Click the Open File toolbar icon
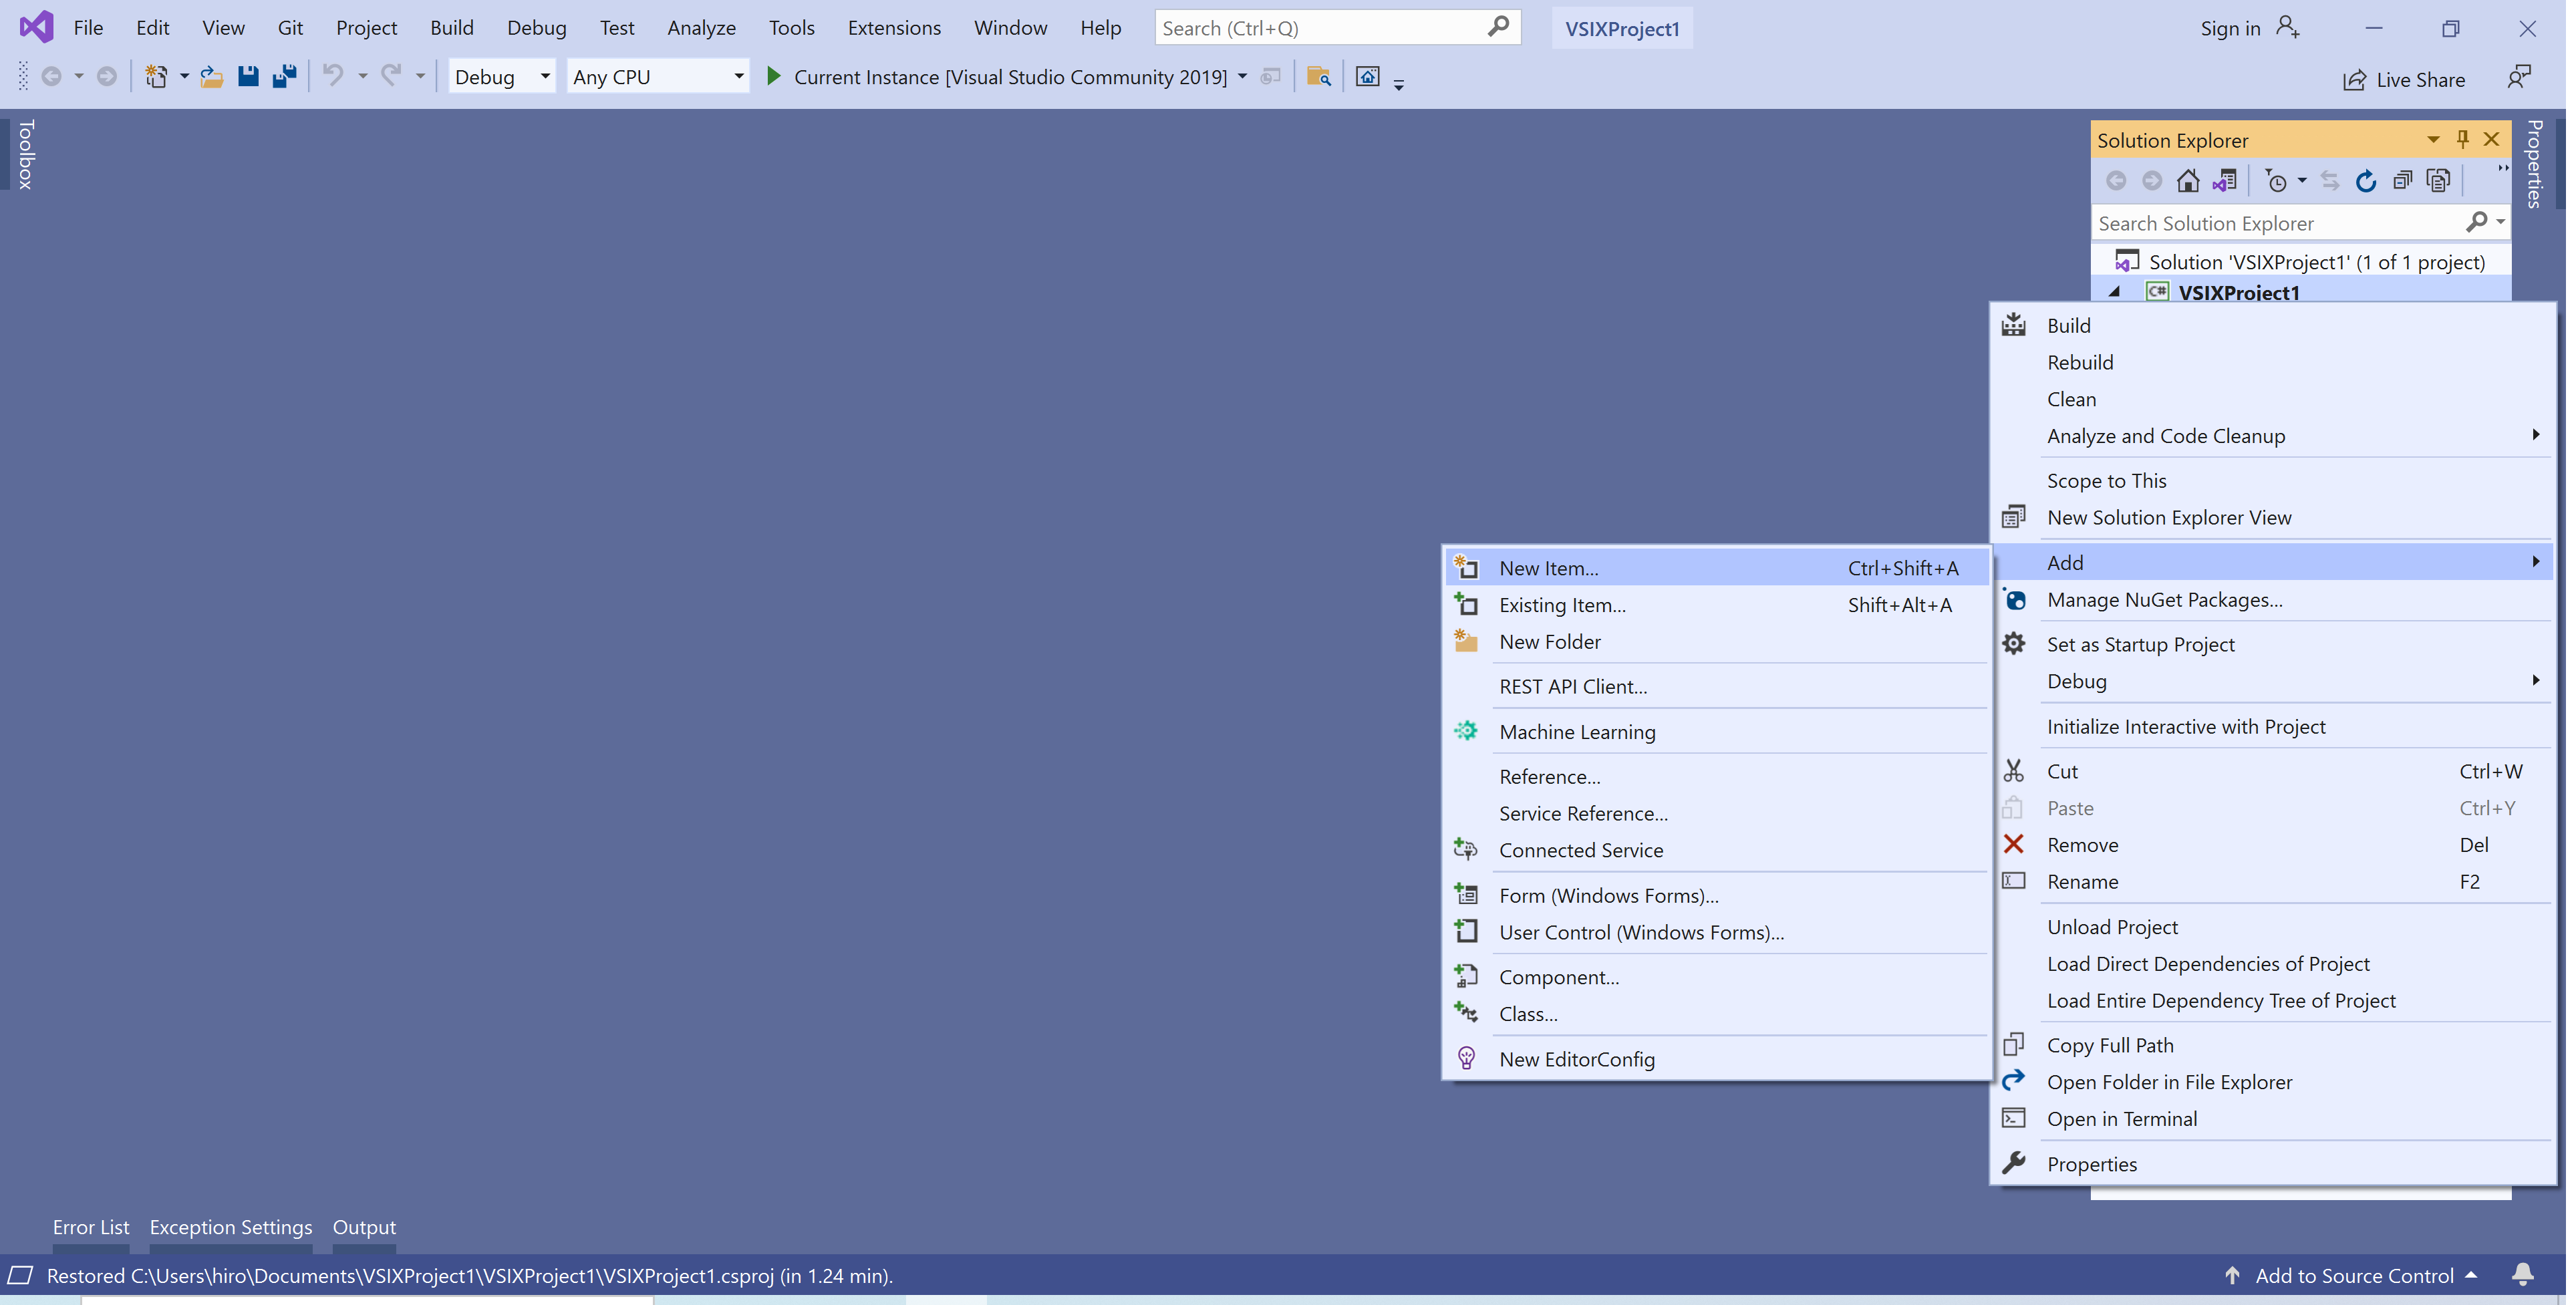This screenshot has width=2576, height=1305. click(211, 77)
